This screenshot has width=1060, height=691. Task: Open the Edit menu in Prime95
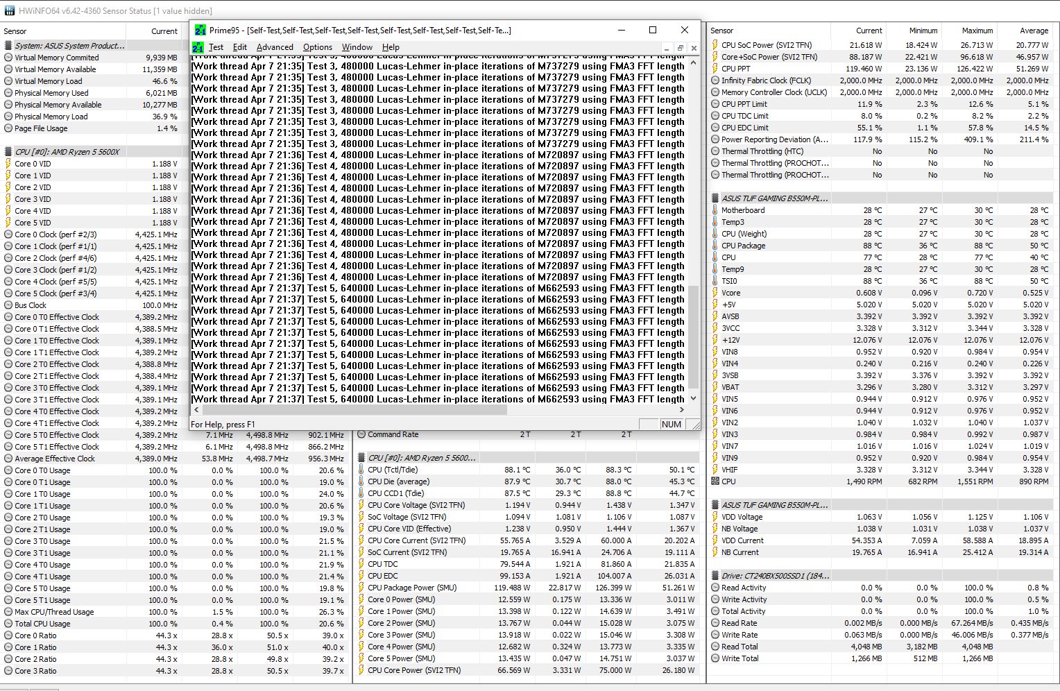240,47
